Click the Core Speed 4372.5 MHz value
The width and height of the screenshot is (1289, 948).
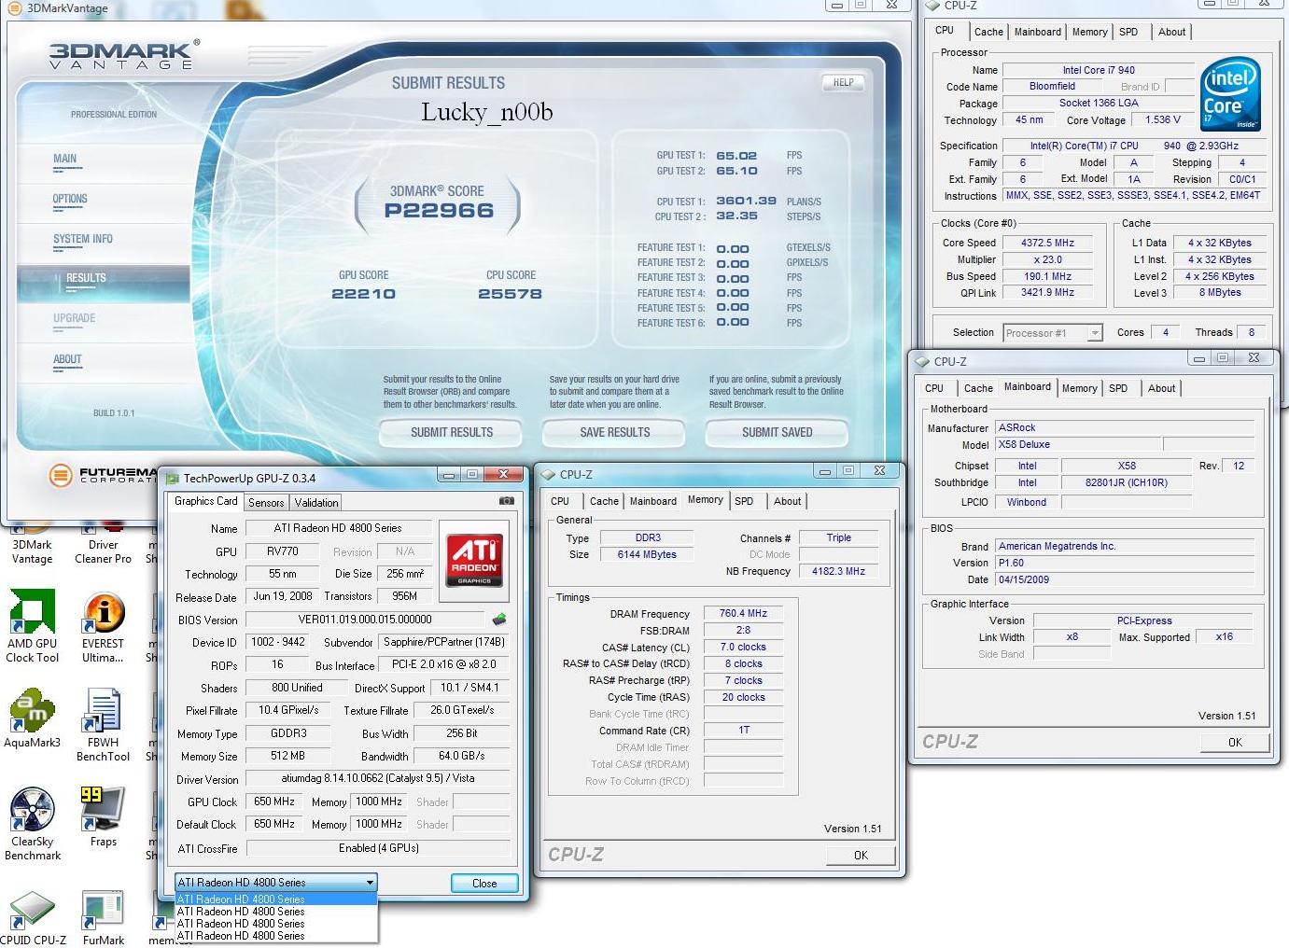(x=1047, y=243)
